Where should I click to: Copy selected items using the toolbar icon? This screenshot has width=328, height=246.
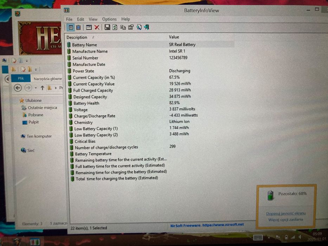(x=123, y=27)
